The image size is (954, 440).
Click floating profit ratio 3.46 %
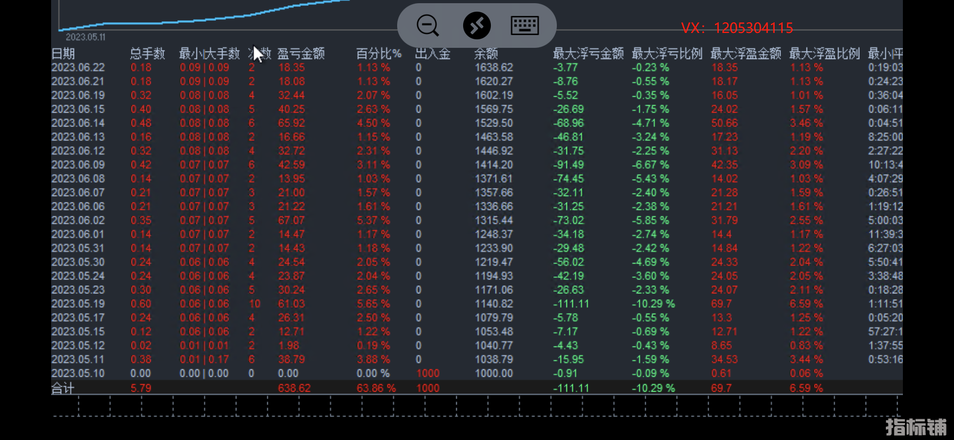coord(806,123)
